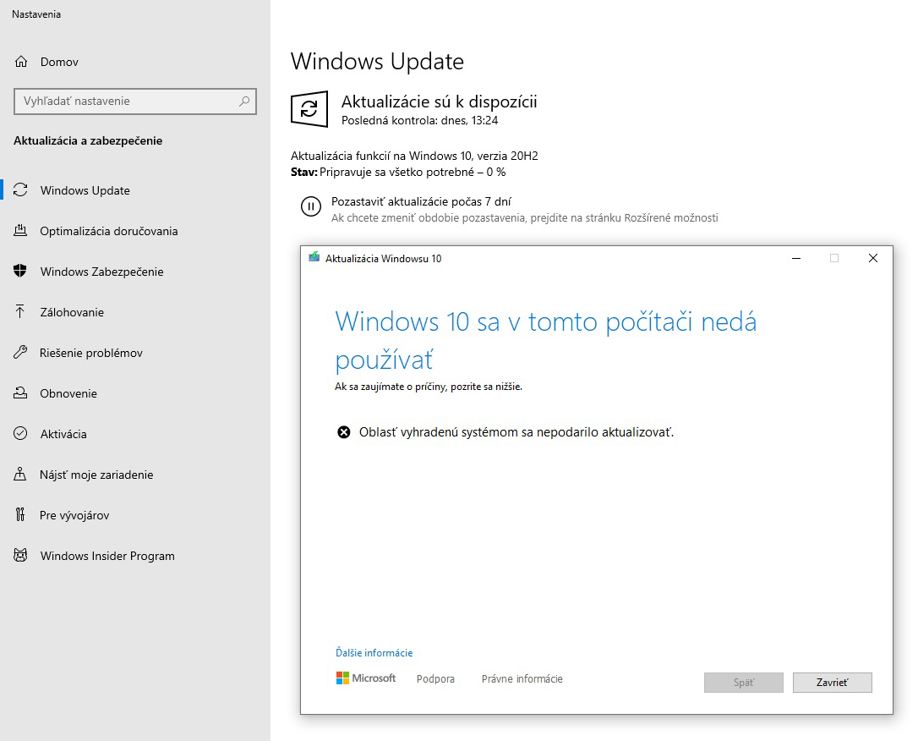This screenshot has height=741, width=918.
Task: Click the Optimalizácia doručovania icon
Action: [20, 230]
